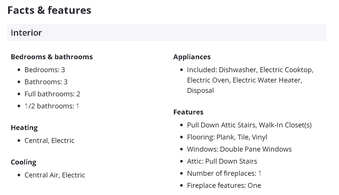Click the Bedrooms & bathrooms subheading
Screen dimensions: 339x195
tap(52, 57)
